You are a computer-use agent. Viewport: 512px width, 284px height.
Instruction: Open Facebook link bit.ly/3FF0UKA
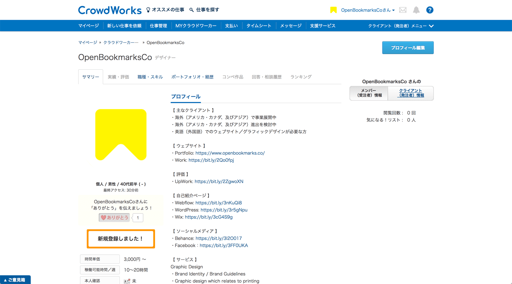click(224, 245)
